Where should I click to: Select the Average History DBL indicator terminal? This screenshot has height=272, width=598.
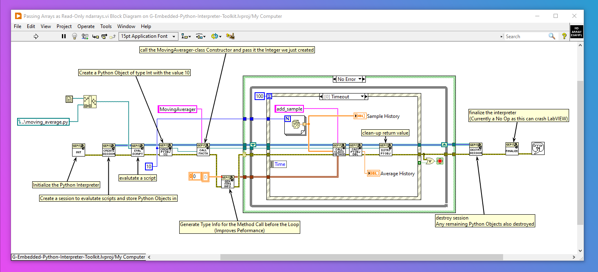pos(373,173)
